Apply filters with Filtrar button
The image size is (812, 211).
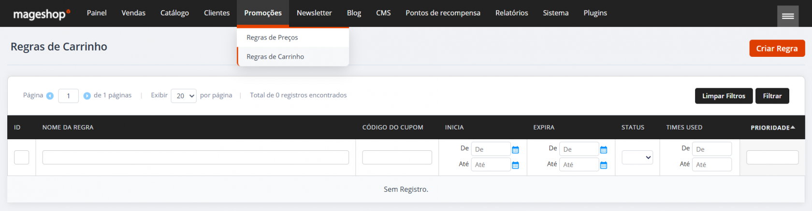772,96
